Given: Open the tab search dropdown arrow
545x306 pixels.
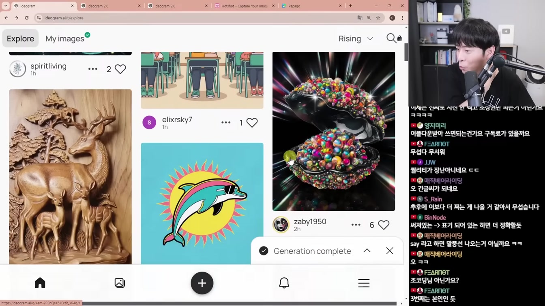Looking at the screenshot, I should [6, 6].
